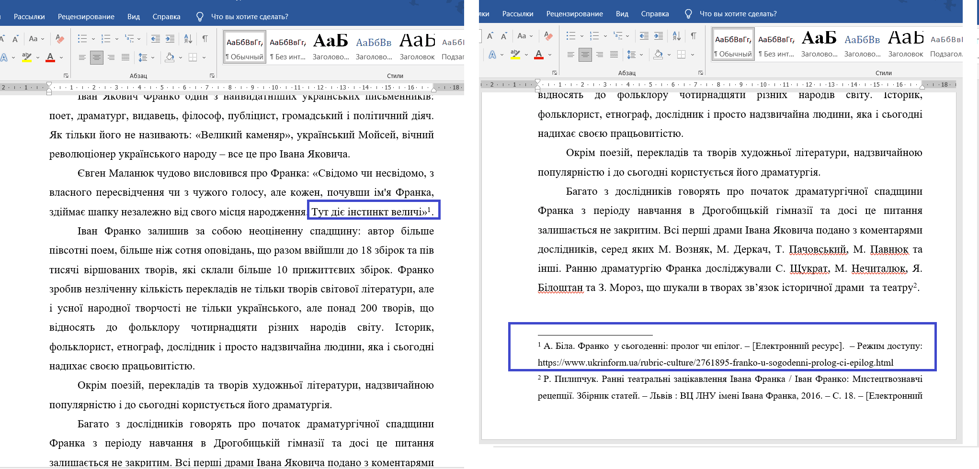Click Increase Font Size in right window

490,36
